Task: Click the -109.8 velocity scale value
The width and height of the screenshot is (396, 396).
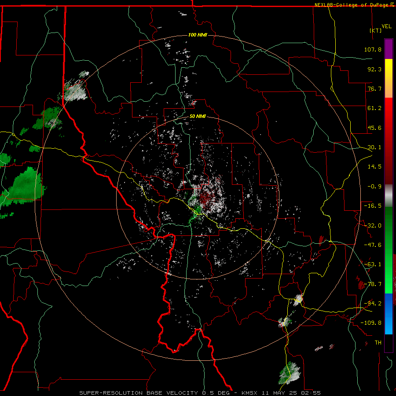Action: (371, 323)
